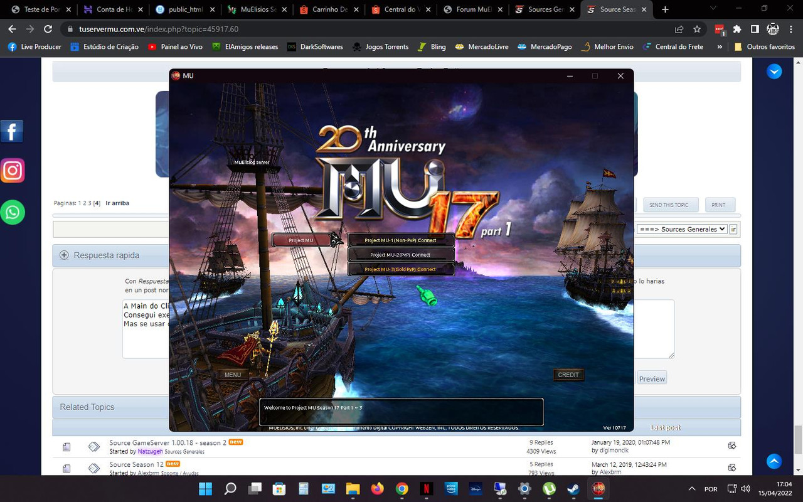Open the Sources Generales jump-to dropdown
This screenshot has width=803, height=502.
[x=681, y=229]
